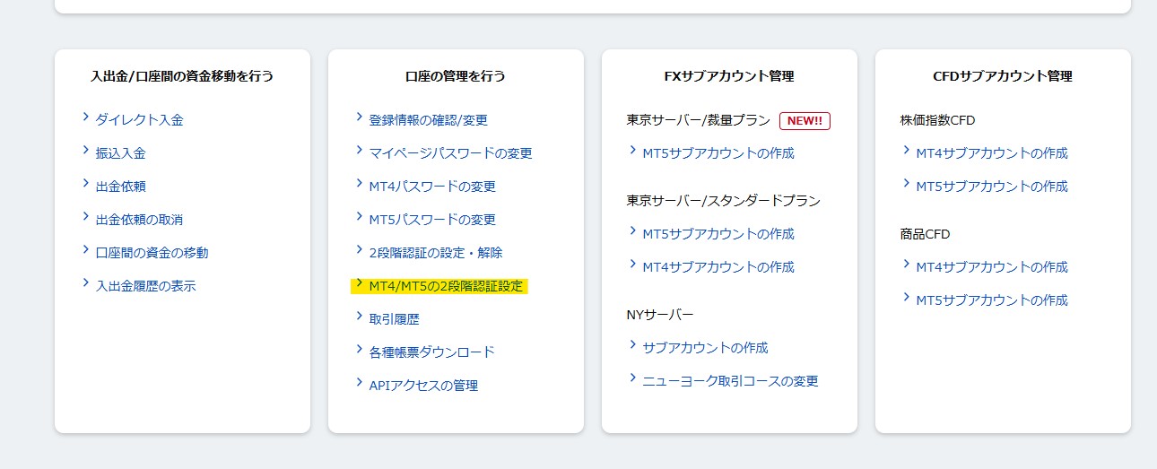The width and height of the screenshot is (1157, 469).
Task: Open the APIアクセスの管理 link
Action: [x=423, y=386]
